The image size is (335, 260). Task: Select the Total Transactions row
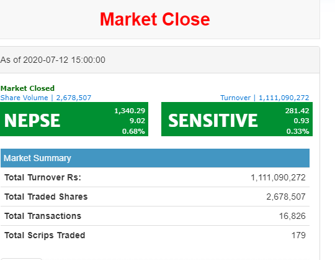point(155,216)
